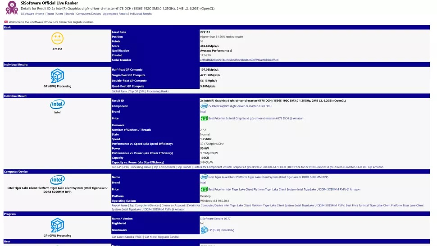Click the small cube icon in the Benchmark row
The height and width of the screenshot is (246, 437).
pos(204,230)
